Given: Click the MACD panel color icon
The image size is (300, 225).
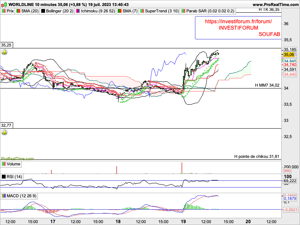Looking at the screenshot, I should click(x=4, y=196).
